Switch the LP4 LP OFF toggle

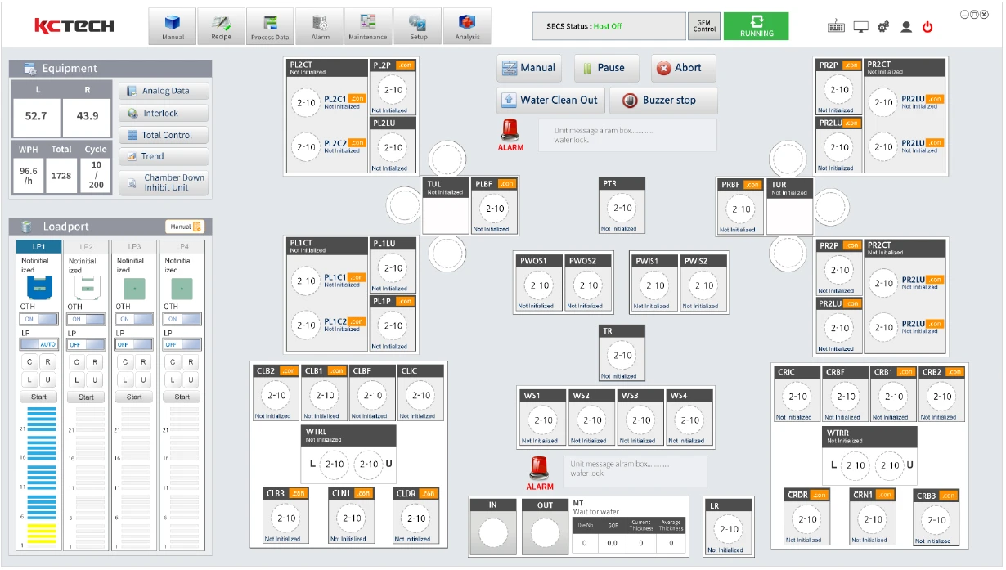tap(182, 344)
